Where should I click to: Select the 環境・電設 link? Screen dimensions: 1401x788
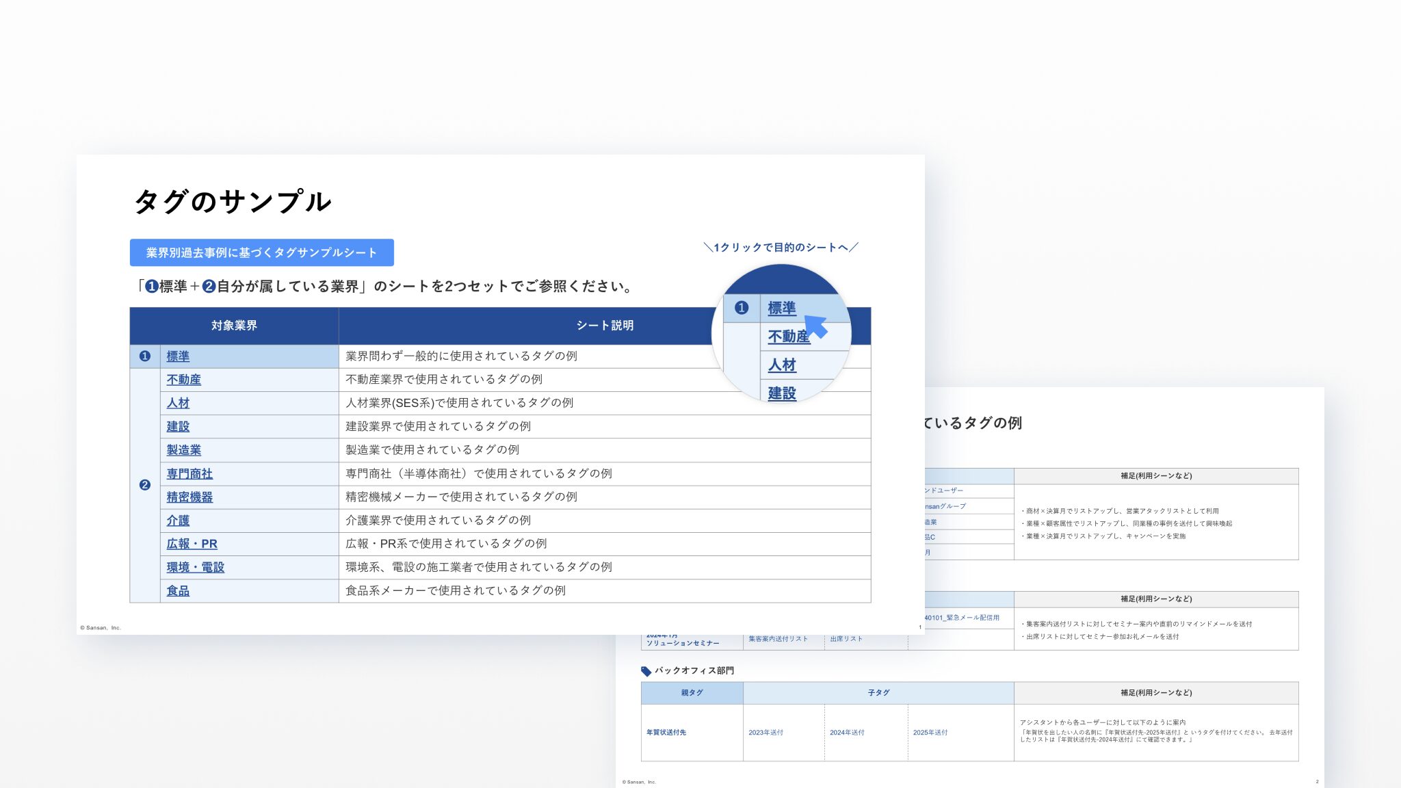tap(195, 567)
